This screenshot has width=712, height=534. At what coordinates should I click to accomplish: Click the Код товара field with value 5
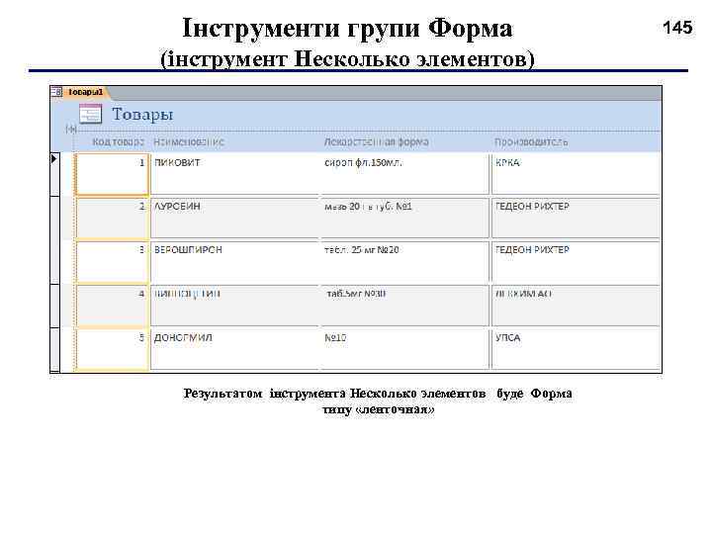pyautogui.click(x=112, y=350)
